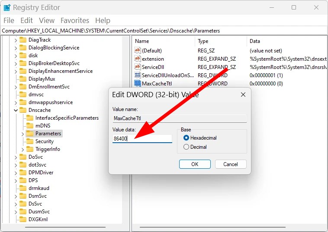Expand the DialogBlockingService tree node
328x232 pixels.
[16, 48]
